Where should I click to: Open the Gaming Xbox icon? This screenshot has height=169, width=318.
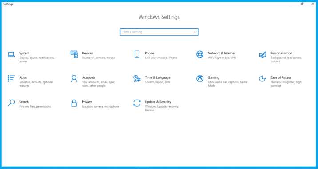click(x=200, y=79)
